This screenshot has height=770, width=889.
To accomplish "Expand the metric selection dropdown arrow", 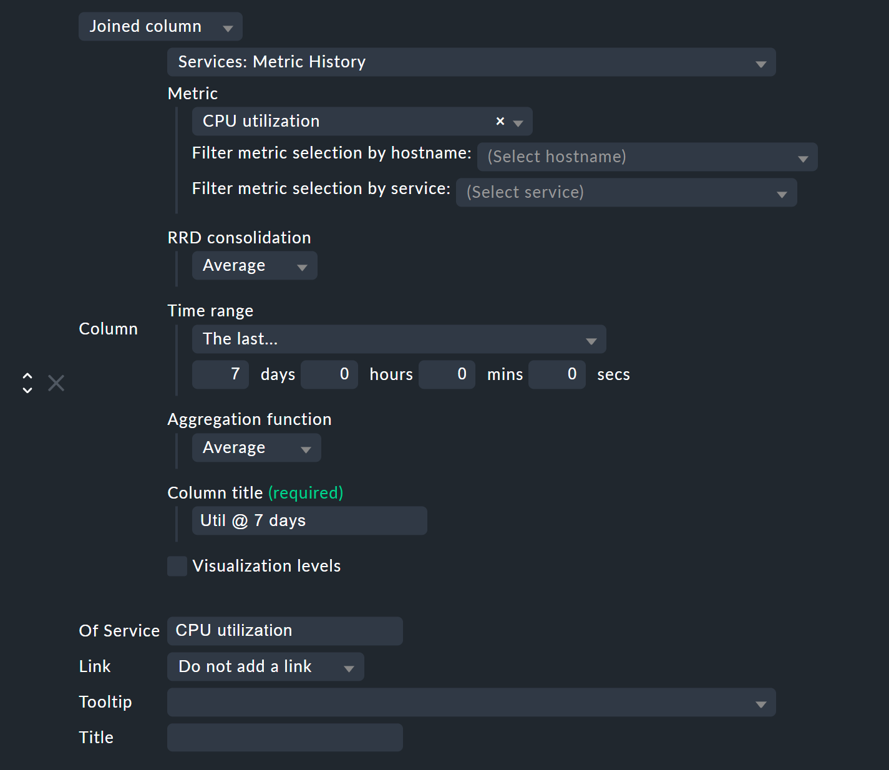I will pyautogui.click(x=518, y=122).
